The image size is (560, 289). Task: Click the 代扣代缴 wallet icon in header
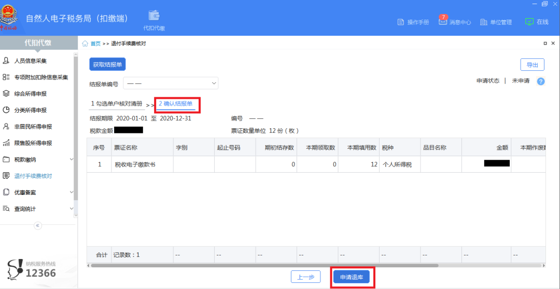tap(154, 16)
